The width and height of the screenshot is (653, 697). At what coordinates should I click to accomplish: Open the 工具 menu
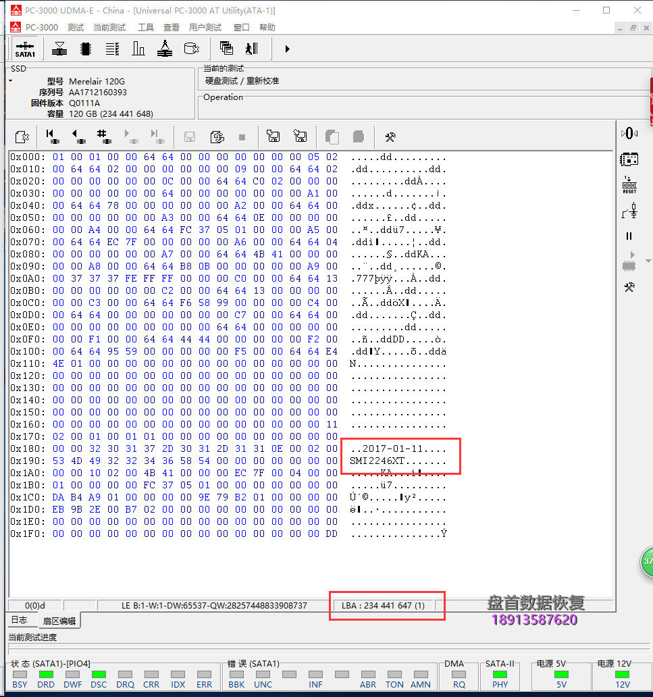146,27
